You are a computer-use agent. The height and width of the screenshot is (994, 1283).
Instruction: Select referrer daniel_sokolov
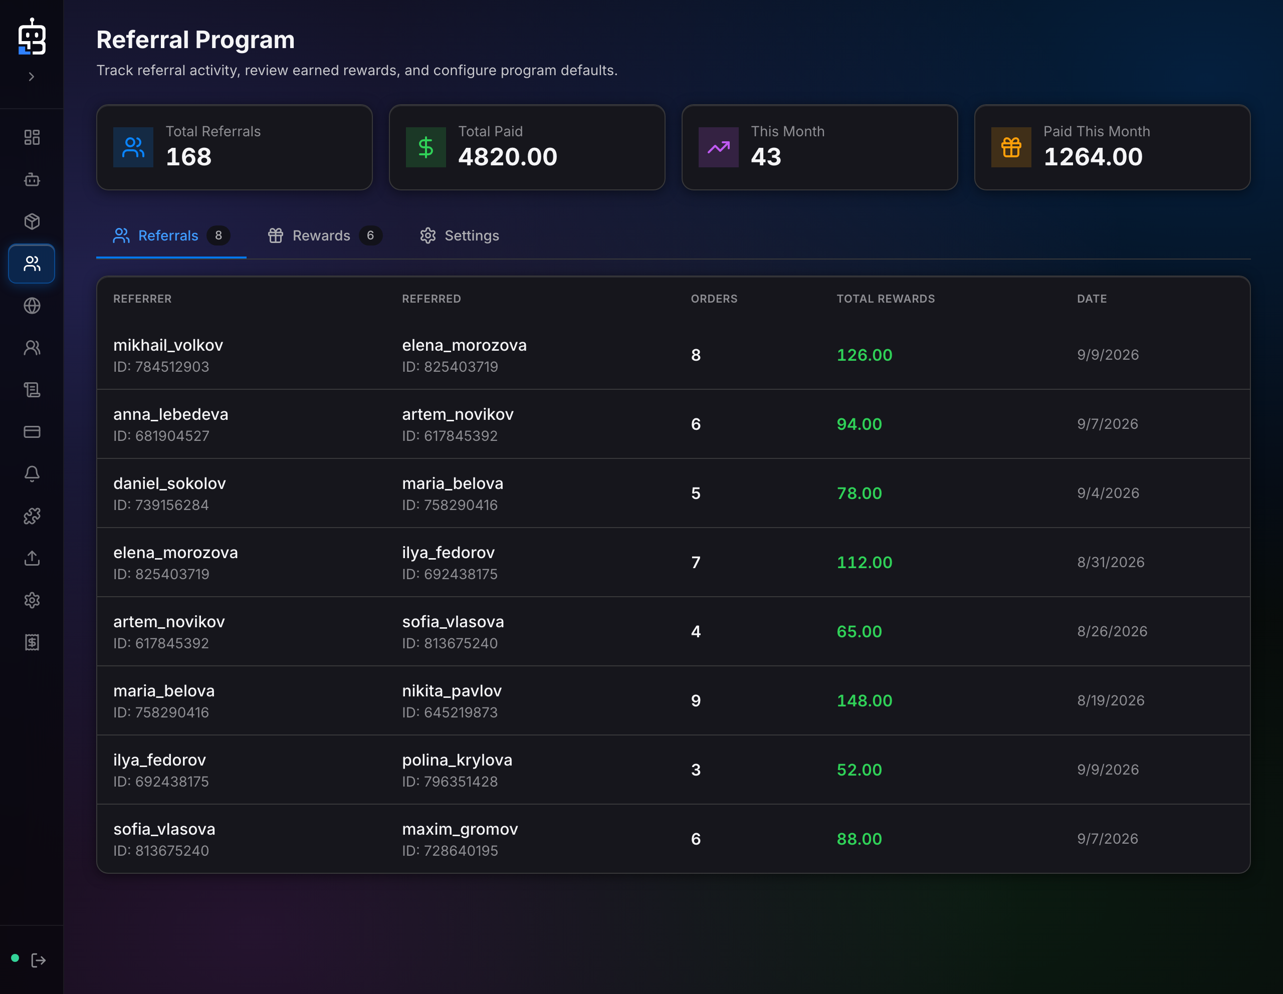tap(170, 484)
